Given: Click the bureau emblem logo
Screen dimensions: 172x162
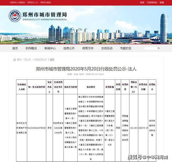Looking at the screenshot, I should 15,16.
